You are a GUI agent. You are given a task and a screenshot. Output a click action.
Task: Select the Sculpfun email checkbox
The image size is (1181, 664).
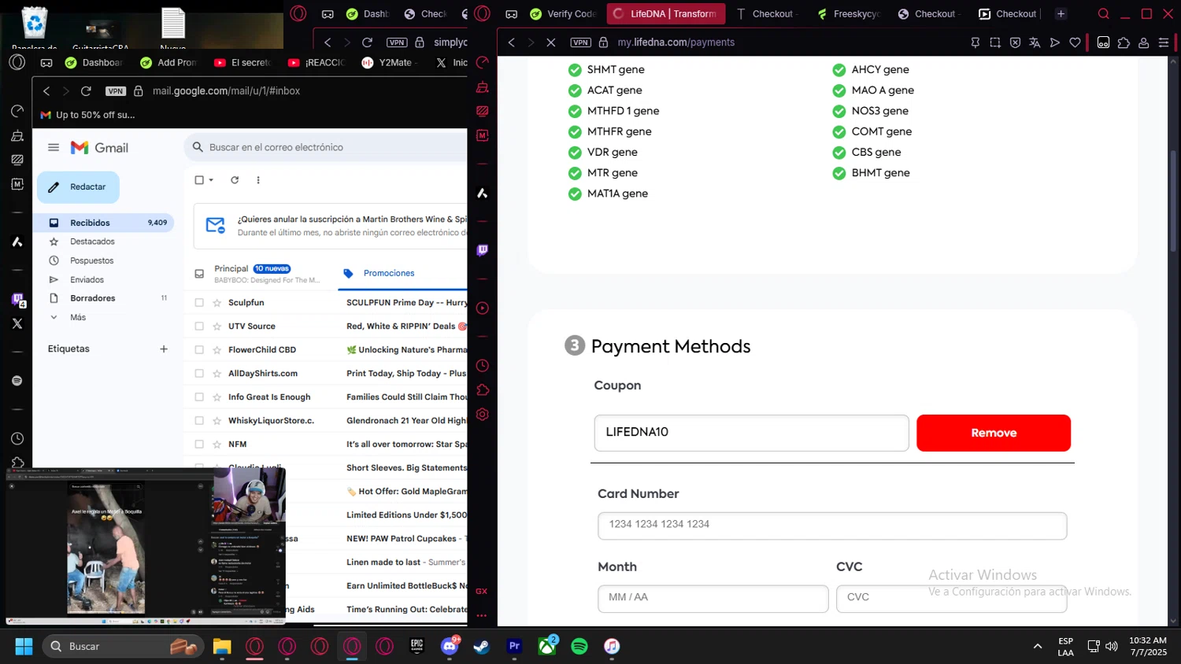(199, 303)
